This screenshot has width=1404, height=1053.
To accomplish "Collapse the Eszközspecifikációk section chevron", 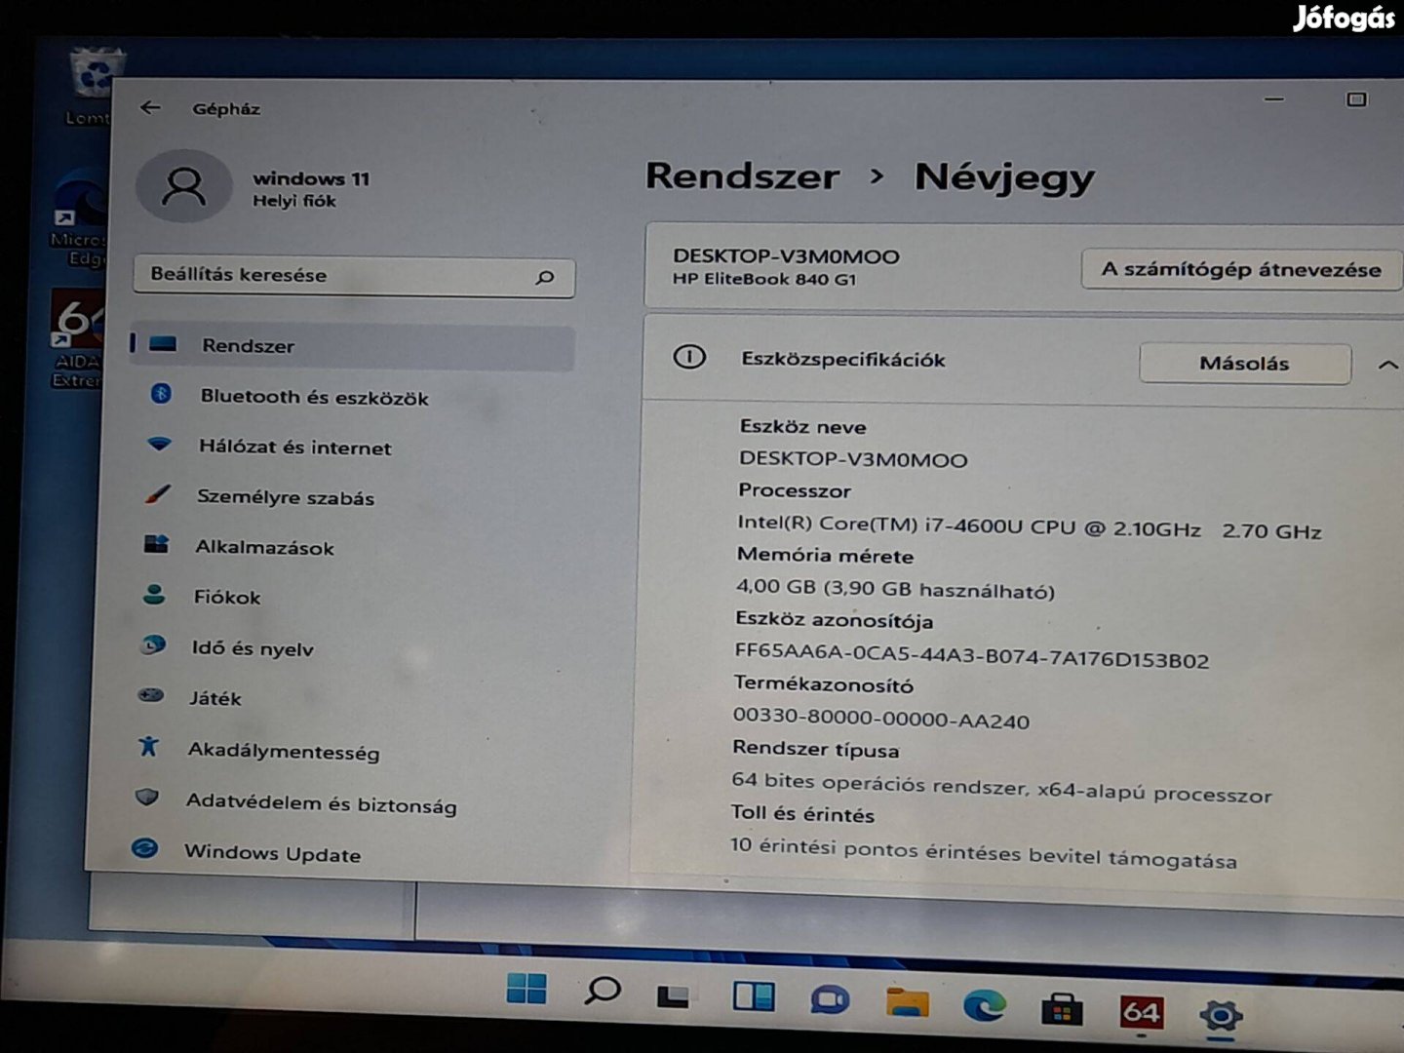I will pyautogui.click(x=1387, y=364).
